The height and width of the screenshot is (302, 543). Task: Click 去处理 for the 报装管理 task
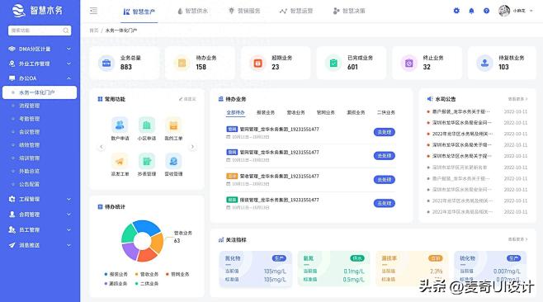click(x=385, y=203)
